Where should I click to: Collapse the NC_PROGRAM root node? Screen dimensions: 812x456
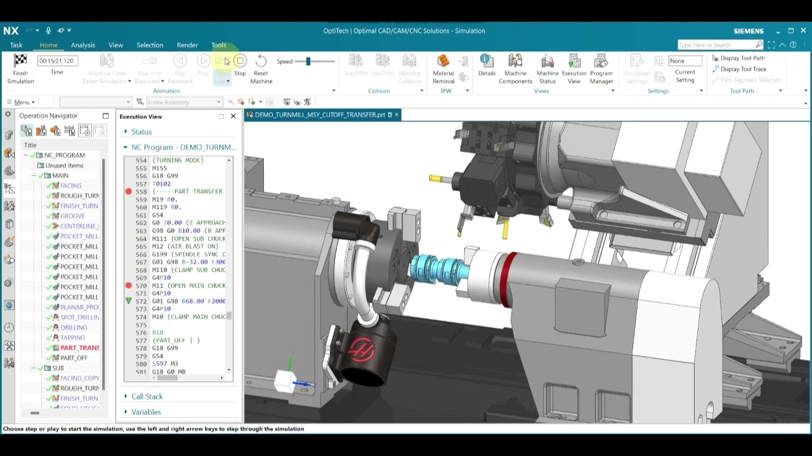pyautogui.click(x=26, y=155)
